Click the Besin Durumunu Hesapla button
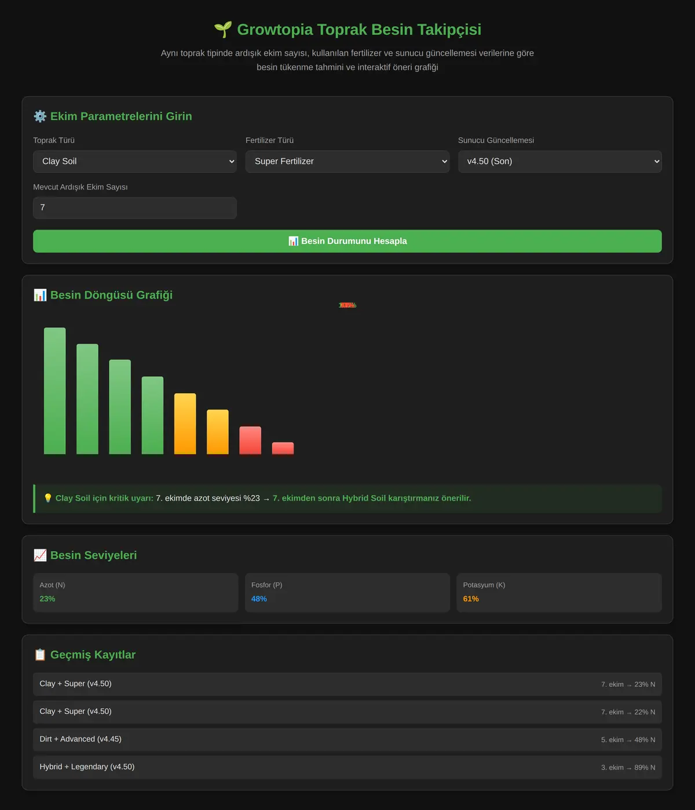Screen dimensions: 695x810 348,241
